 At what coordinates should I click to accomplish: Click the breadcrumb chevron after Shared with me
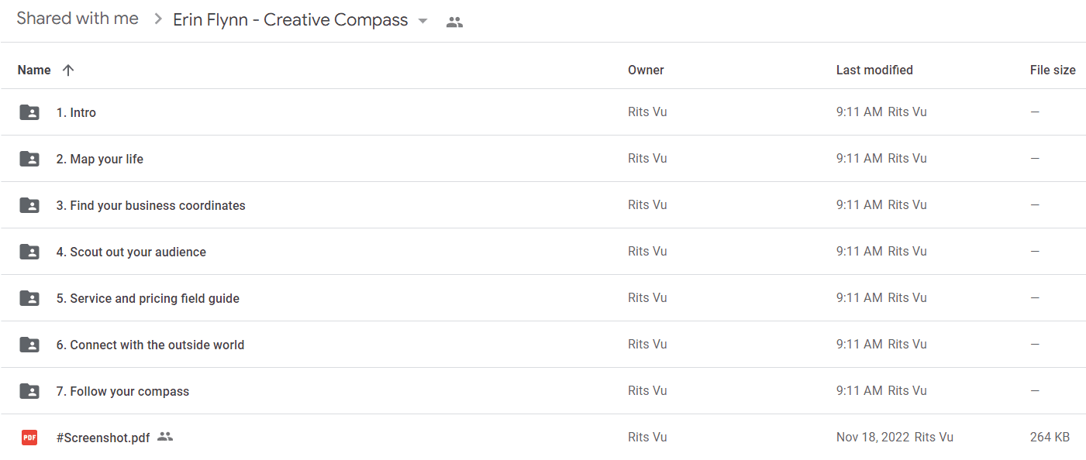click(158, 20)
